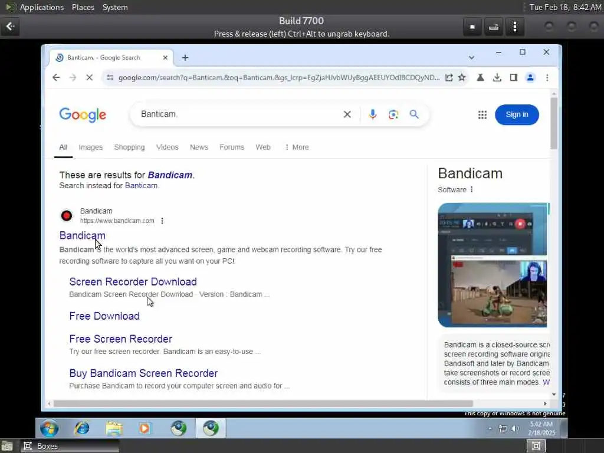Search by voice microphone icon
The image size is (604, 453).
[x=373, y=114]
